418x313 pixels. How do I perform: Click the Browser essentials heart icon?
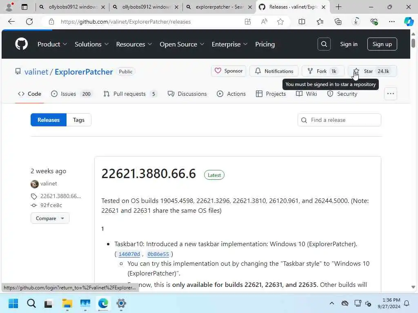(x=374, y=22)
